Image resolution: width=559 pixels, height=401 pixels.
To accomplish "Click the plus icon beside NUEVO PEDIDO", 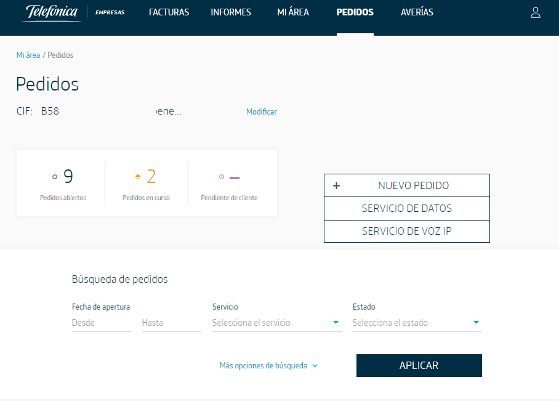I will tap(336, 185).
